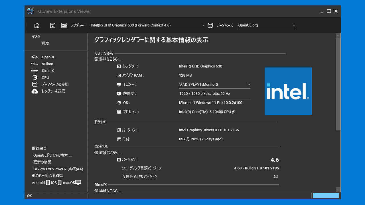Click the calendar icon beside 日付
The width and height of the screenshot is (365, 205).
[119, 139]
